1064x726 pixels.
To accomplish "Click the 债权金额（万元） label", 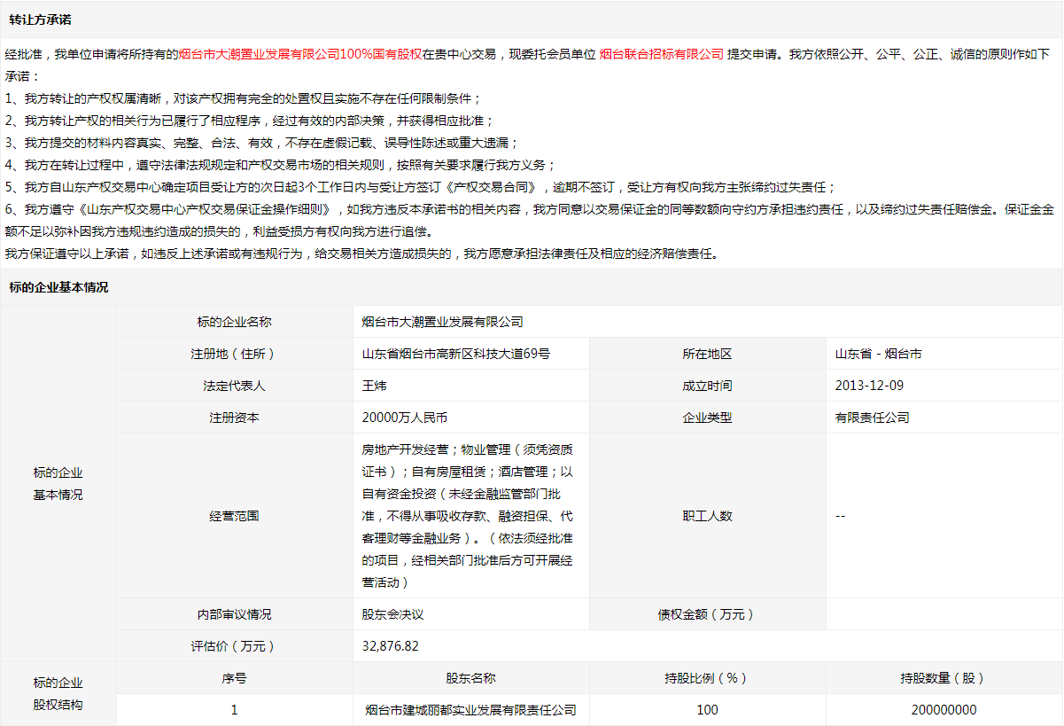I will pos(707,614).
